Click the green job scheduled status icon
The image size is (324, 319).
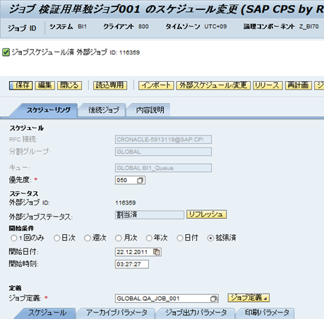pyautogui.click(x=6, y=52)
